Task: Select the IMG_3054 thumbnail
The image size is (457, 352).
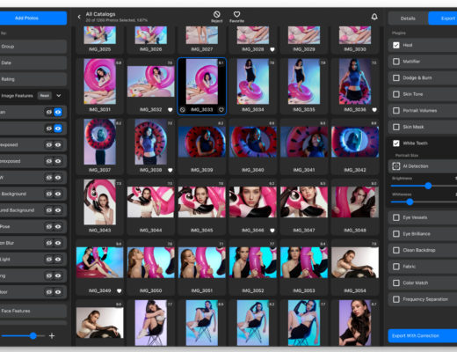Action: [x=355, y=262]
